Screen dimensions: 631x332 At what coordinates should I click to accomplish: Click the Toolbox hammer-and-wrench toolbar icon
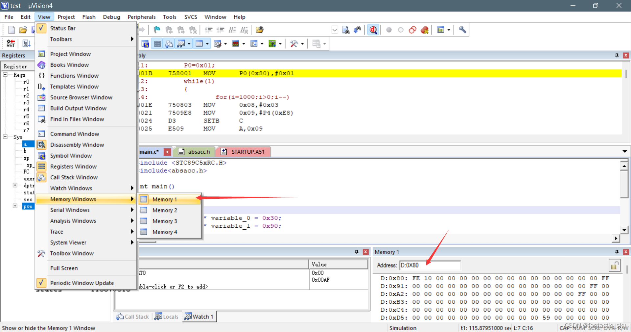[294, 44]
